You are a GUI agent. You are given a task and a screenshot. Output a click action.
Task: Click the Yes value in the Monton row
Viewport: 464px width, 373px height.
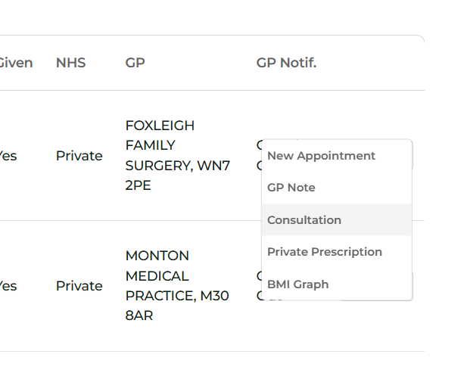tap(8, 286)
